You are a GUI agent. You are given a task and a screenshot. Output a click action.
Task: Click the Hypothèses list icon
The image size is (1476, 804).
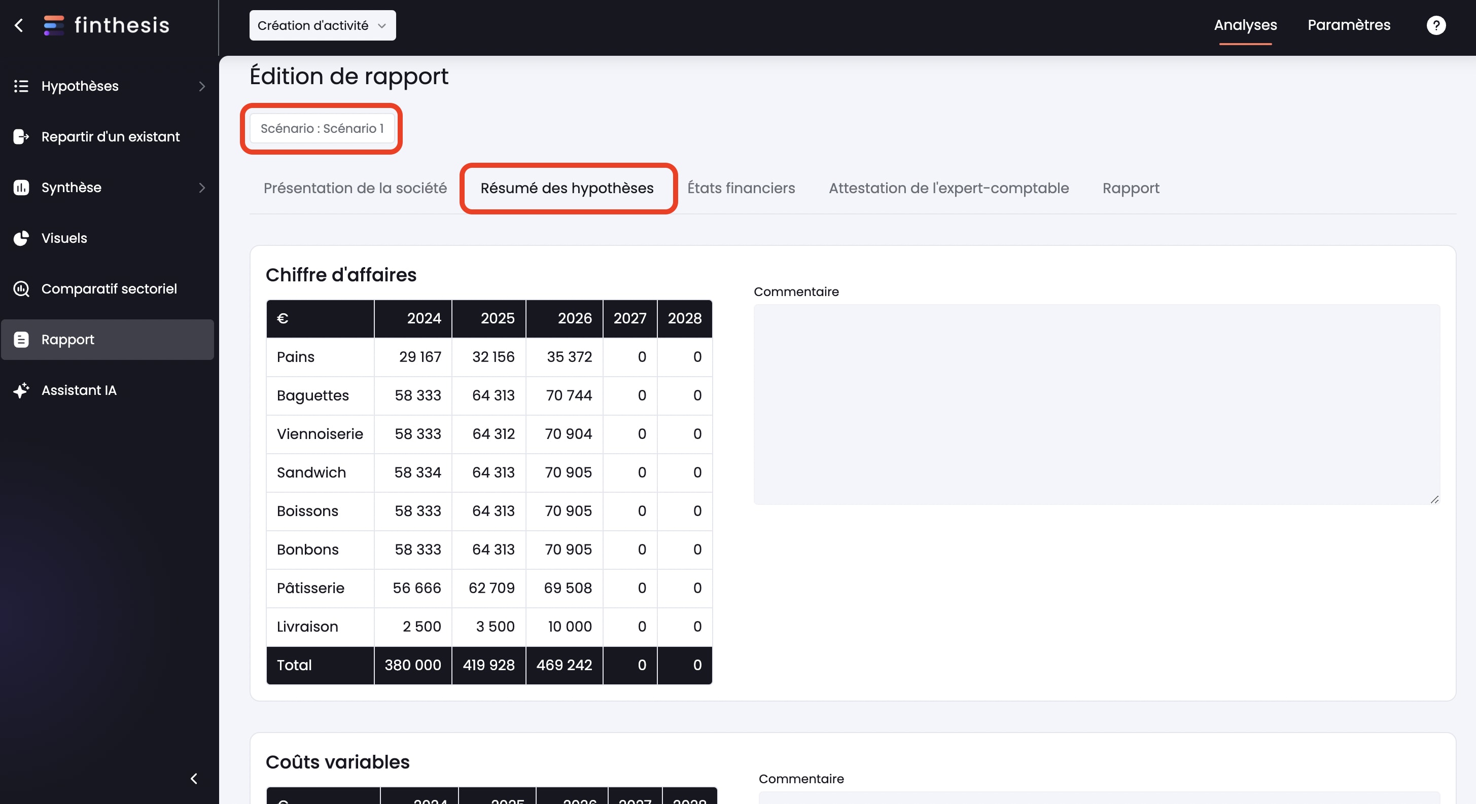[x=21, y=86]
